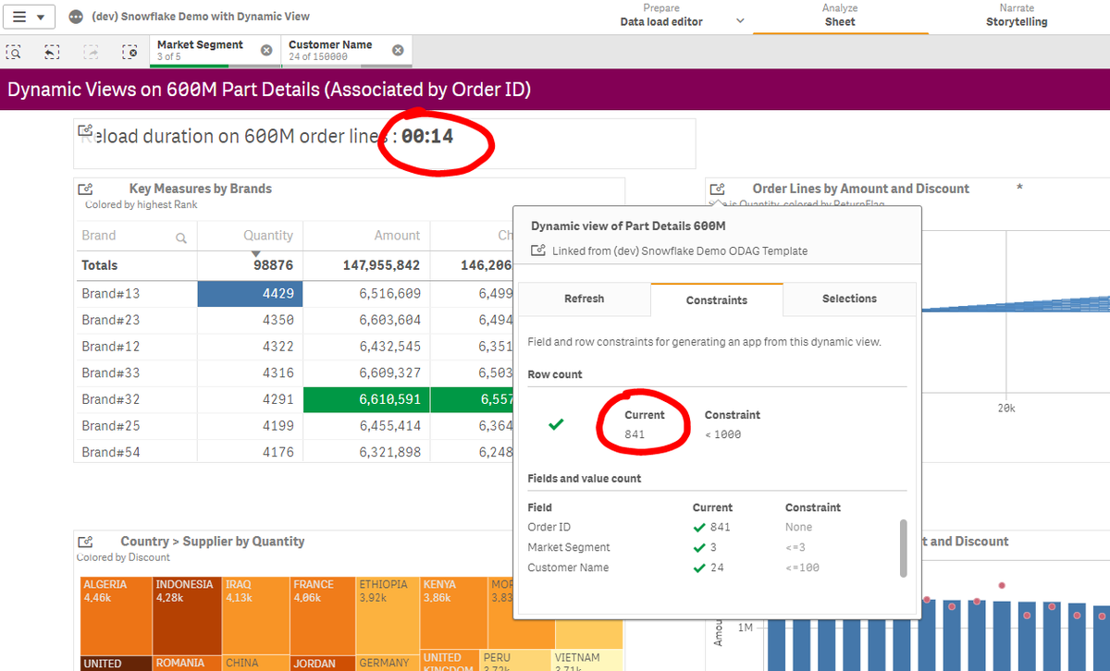1110x671 pixels.
Task: Click the globe icon beside the app title
Action: tap(77, 16)
